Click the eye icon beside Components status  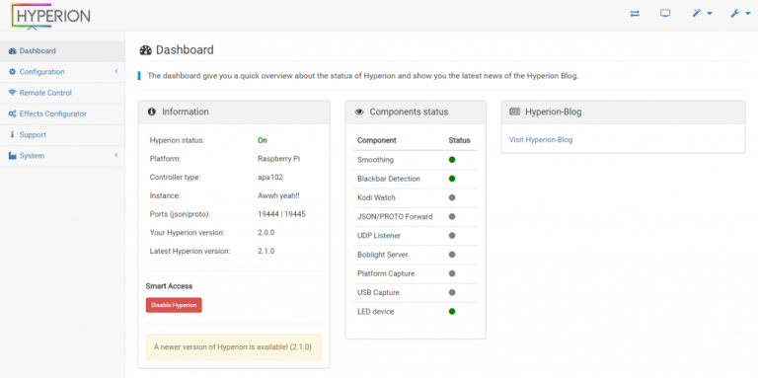pyautogui.click(x=359, y=113)
